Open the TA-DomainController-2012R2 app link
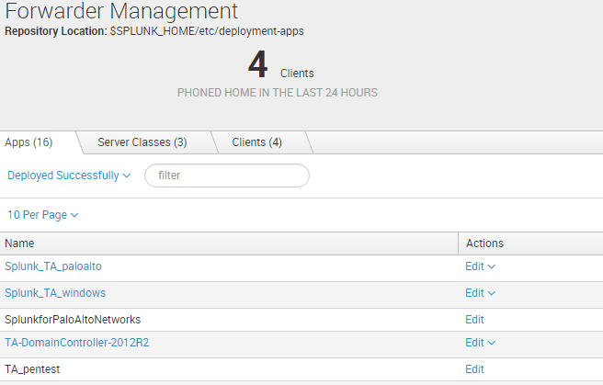 point(77,343)
